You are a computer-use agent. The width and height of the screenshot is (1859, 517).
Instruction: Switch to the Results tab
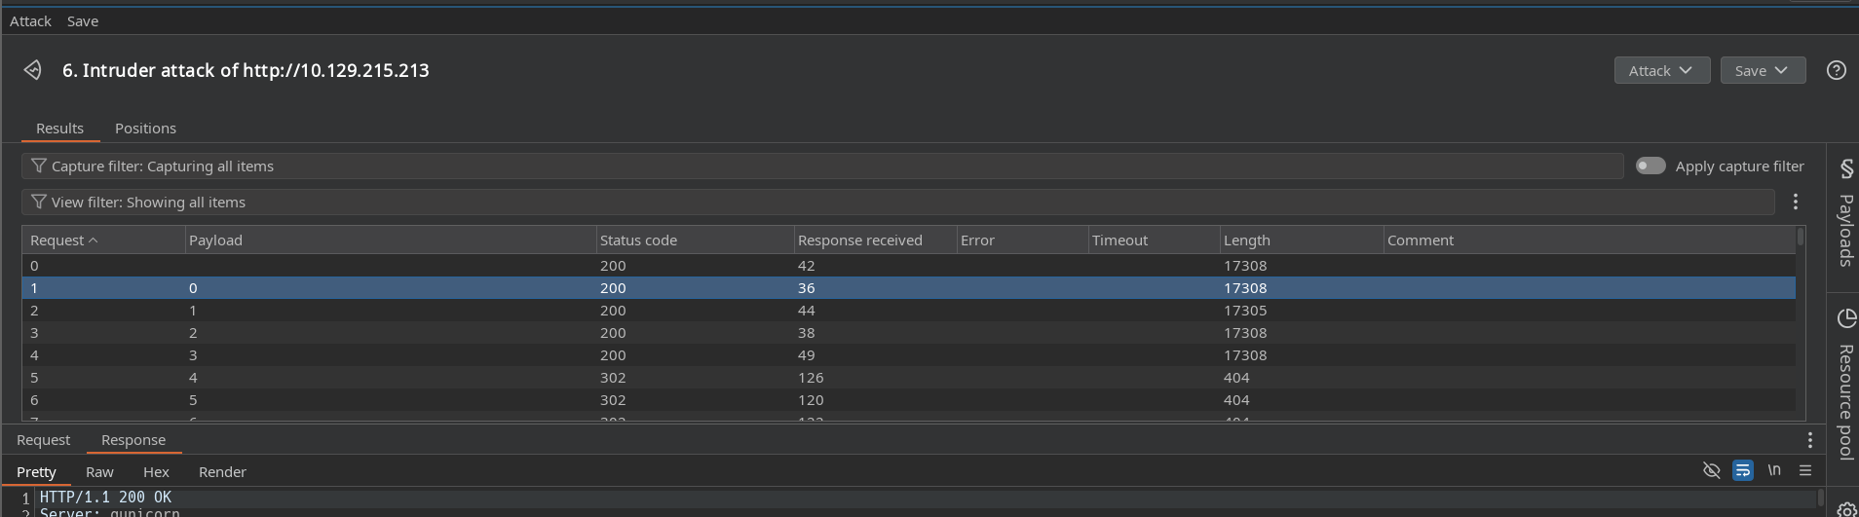59,129
